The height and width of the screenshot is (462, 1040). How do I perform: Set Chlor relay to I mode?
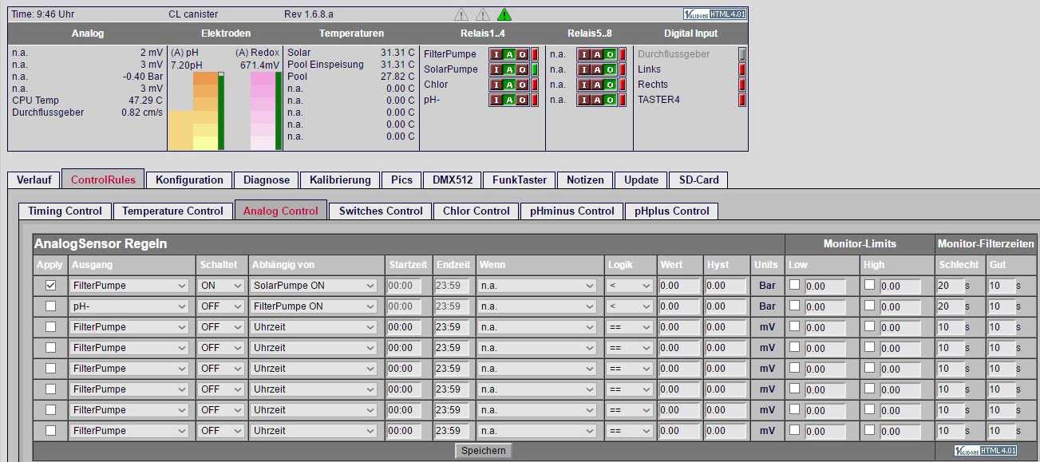pos(496,85)
